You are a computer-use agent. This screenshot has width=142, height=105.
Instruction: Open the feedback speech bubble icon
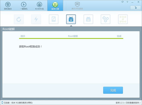click(122, 2)
